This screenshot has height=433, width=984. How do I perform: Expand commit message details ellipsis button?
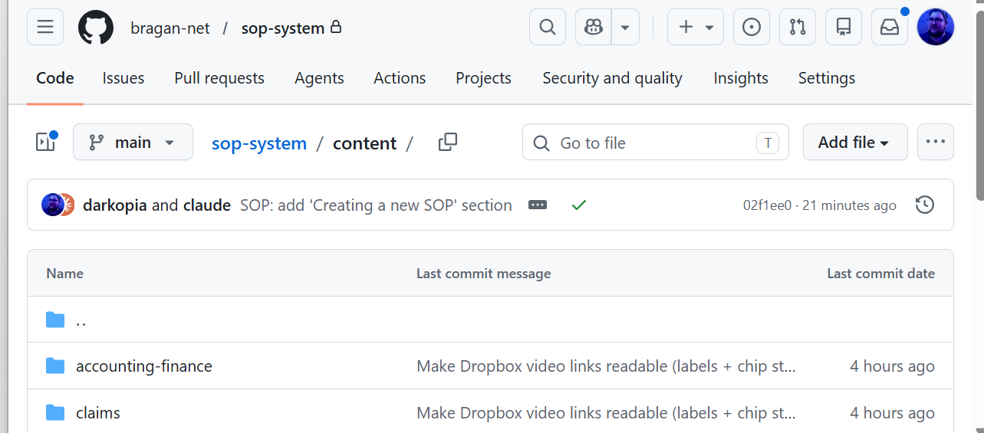coord(538,205)
